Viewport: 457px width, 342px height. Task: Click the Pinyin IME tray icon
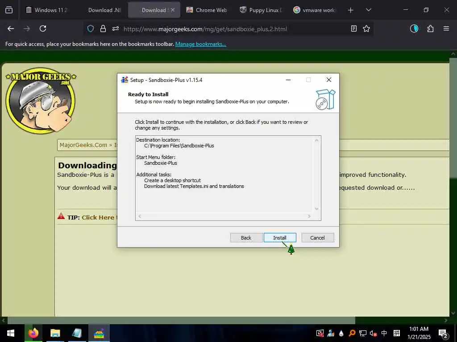pos(396,333)
